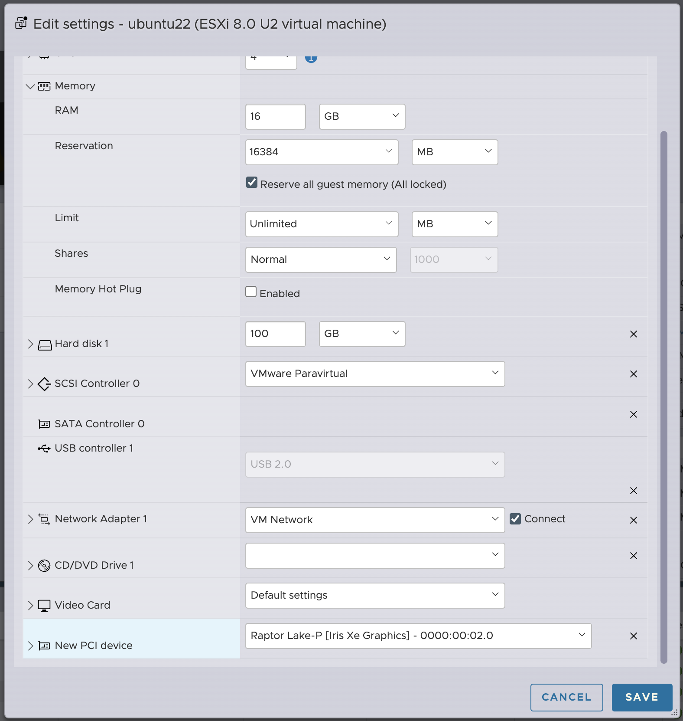Click the USB controller 1 icon

(44, 448)
